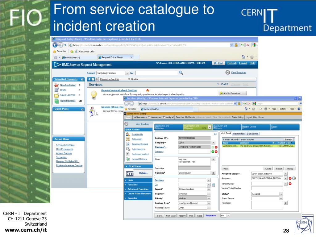This screenshot has height=237, width=316.
Task: Click the Next Stage button
Action: (171, 216)
